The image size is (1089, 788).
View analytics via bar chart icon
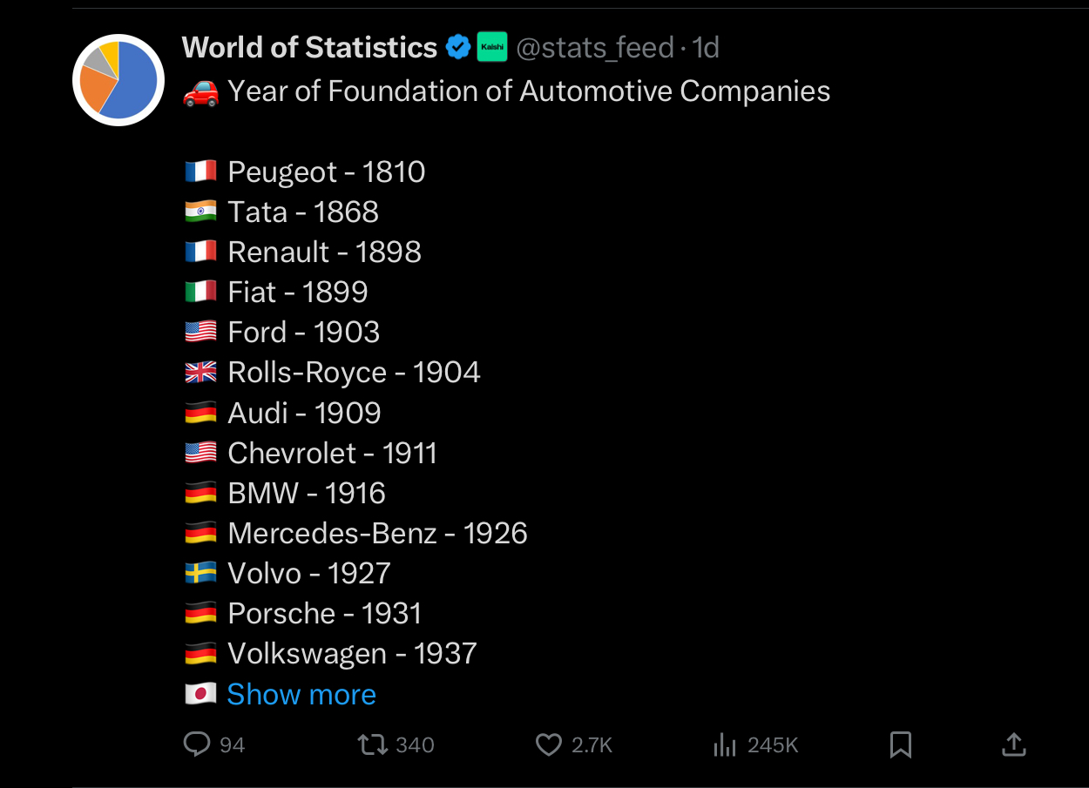725,744
